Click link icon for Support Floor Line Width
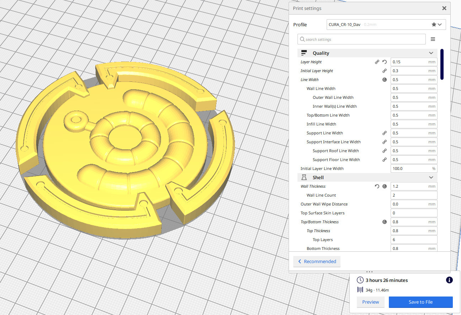Image resolution: width=461 pixels, height=315 pixels. coord(384,160)
